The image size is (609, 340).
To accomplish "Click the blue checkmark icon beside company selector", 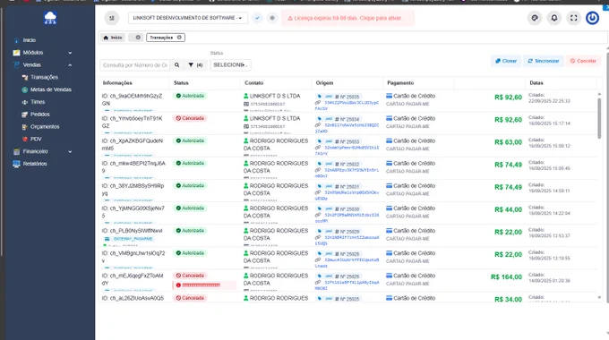I will 257,18.
